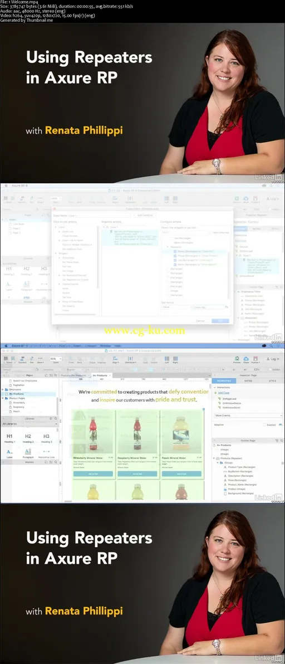Uncheck the Phone (Rectangle) checkbox in Case Editor

pos(175,256)
